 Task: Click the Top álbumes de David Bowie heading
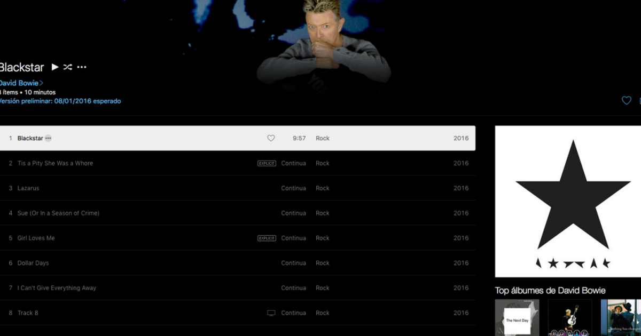tap(550, 291)
